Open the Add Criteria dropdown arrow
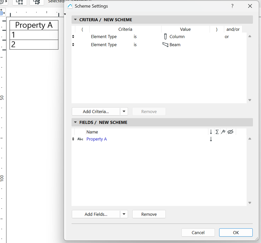 tap(124, 111)
